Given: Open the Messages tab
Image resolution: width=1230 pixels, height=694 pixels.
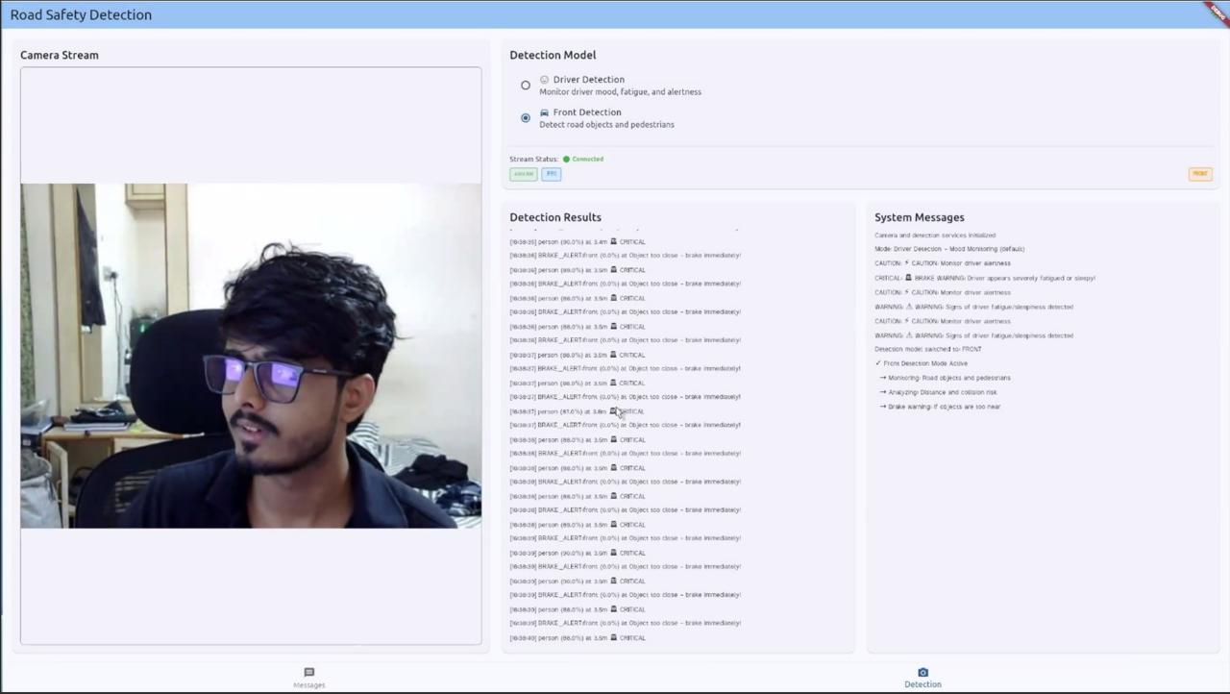Looking at the screenshot, I should [x=308, y=679].
